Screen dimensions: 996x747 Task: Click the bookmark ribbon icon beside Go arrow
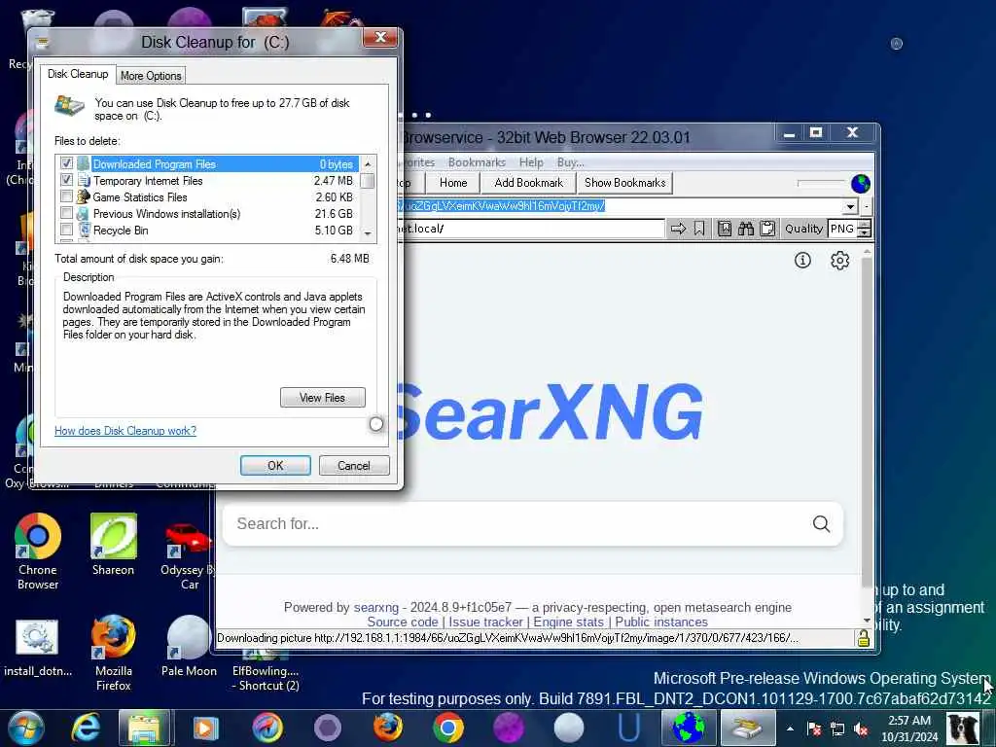click(699, 228)
